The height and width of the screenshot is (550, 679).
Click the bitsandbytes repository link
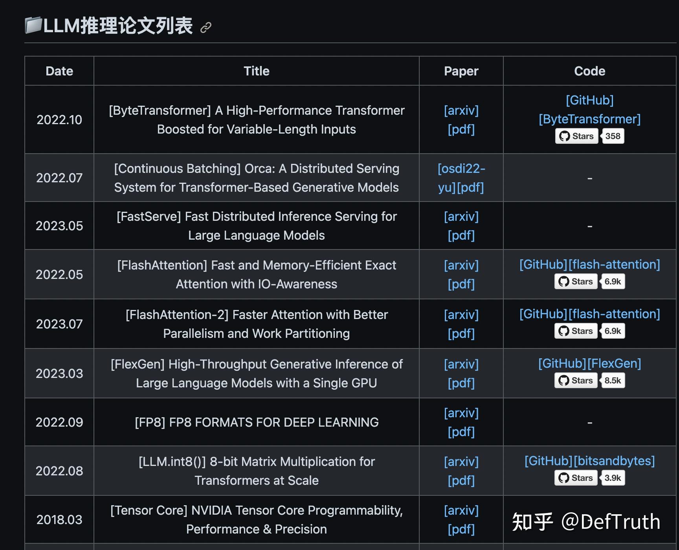[x=614, y=461]
